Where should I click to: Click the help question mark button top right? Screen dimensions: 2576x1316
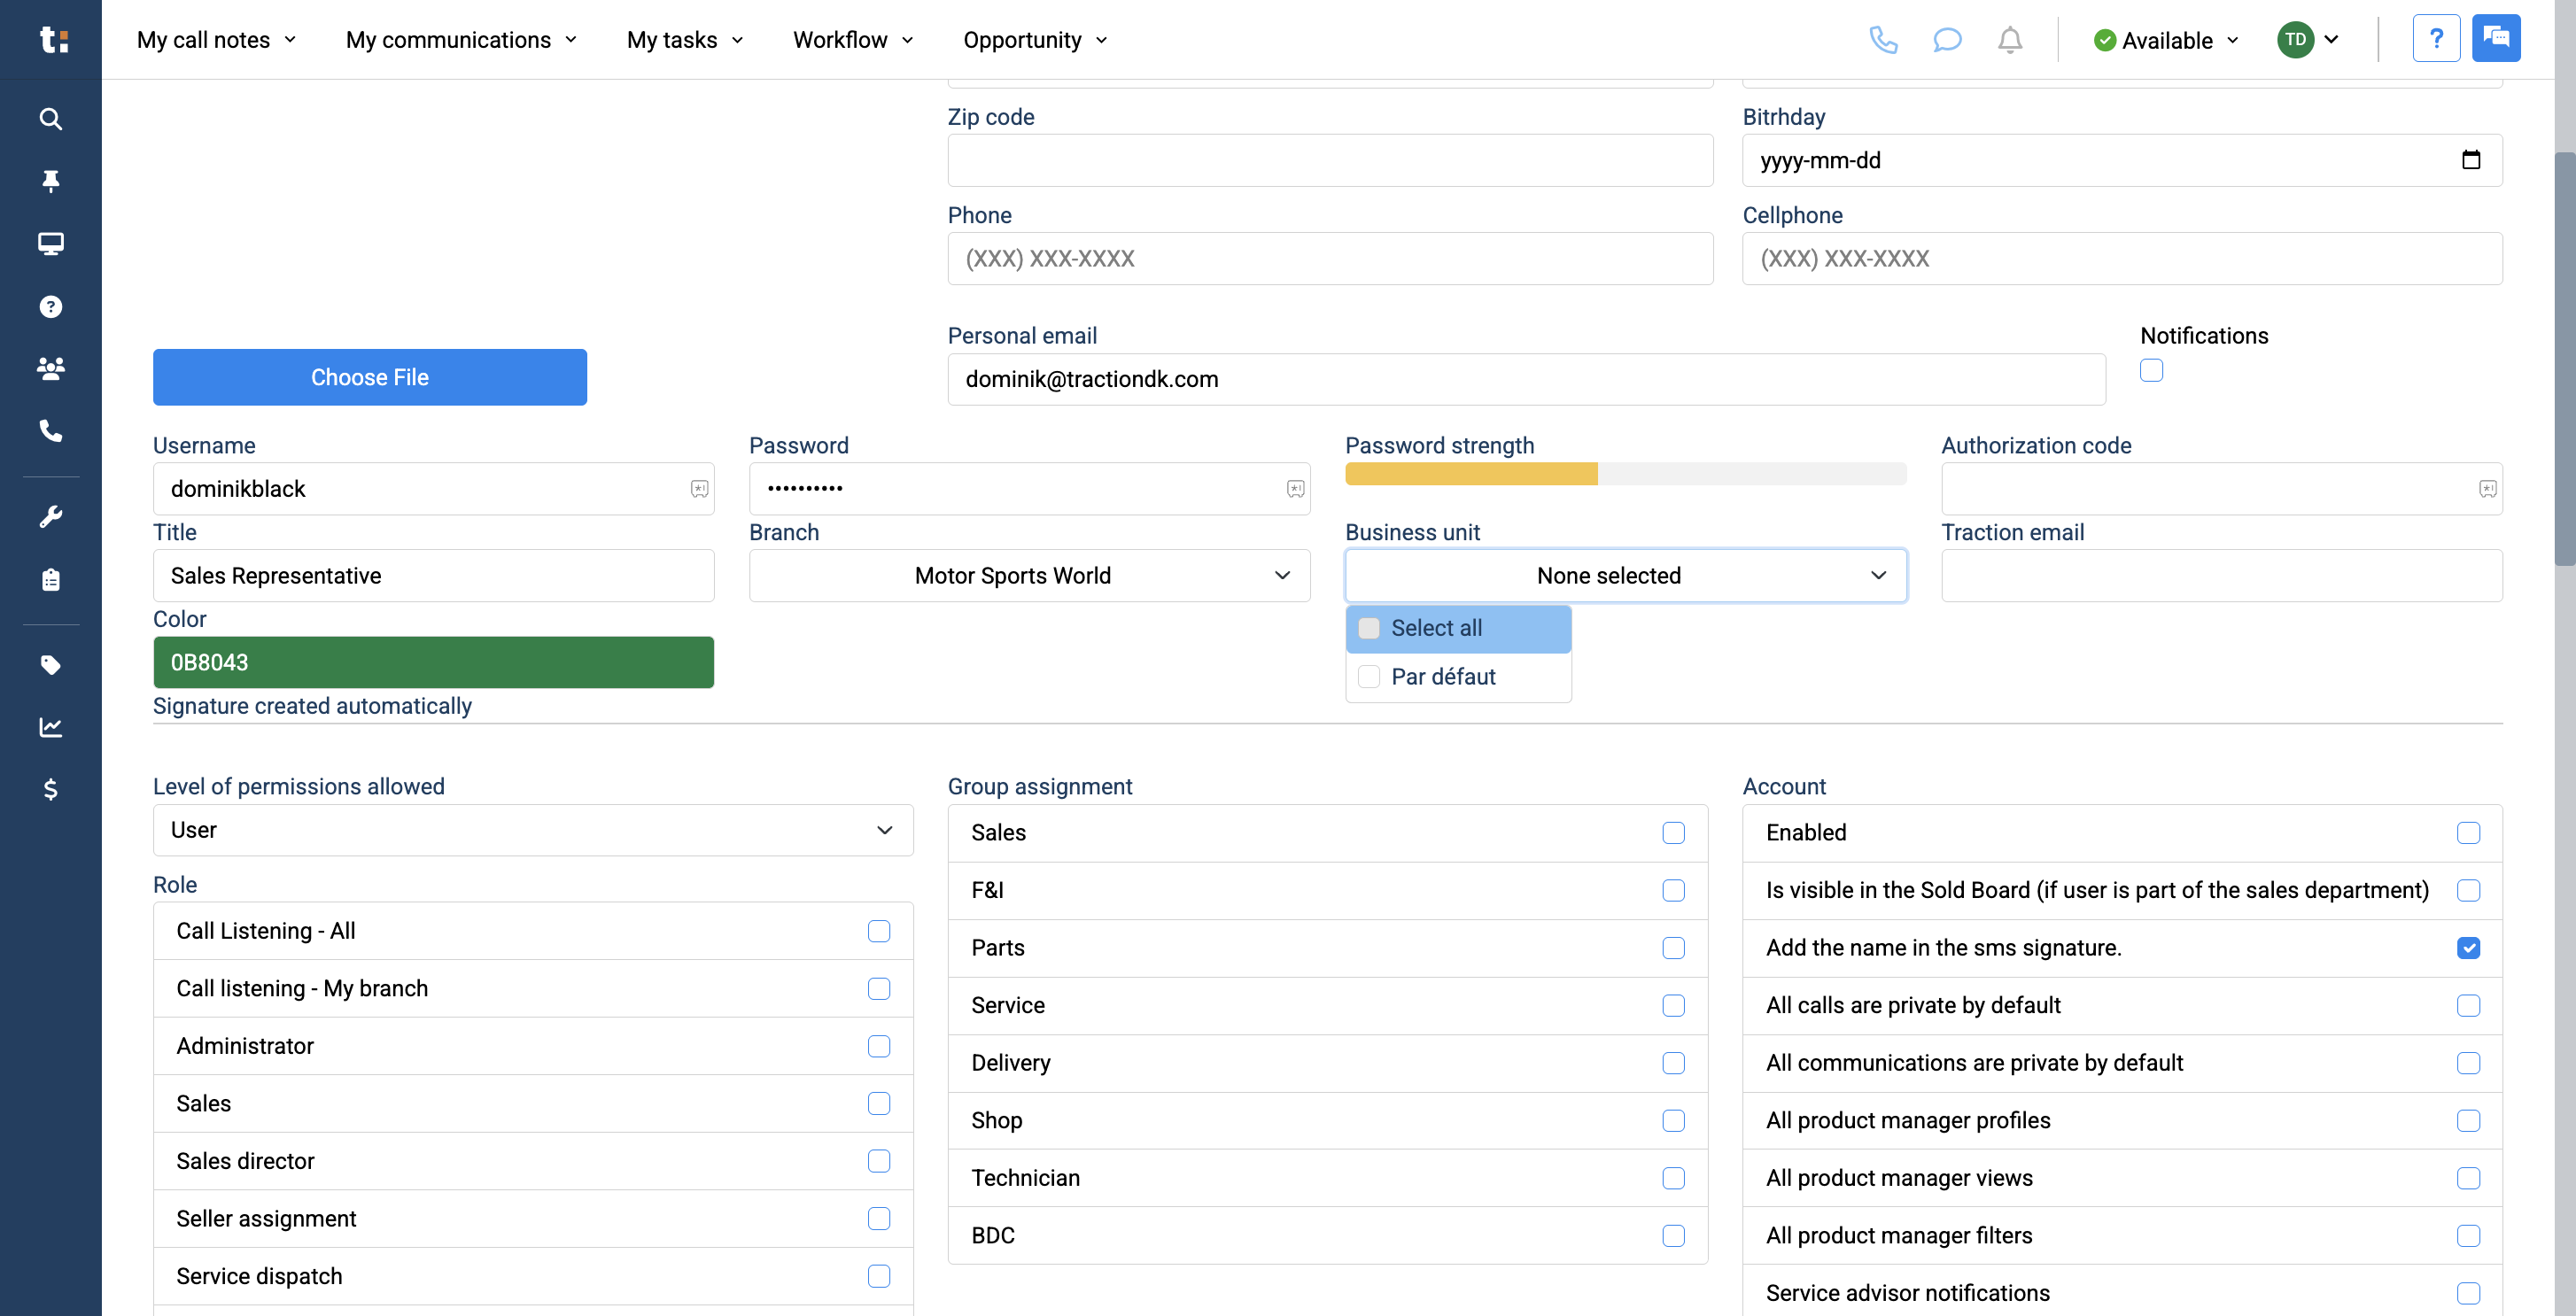coord(2437,38)
